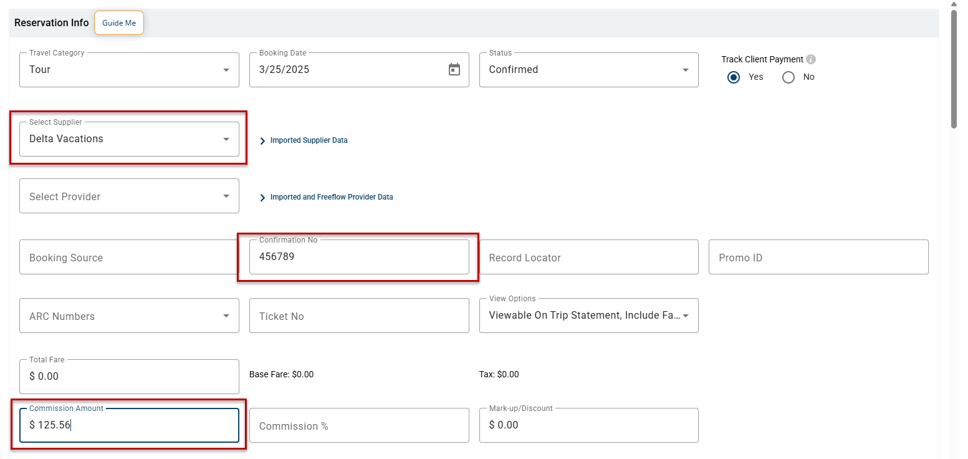The width and height of the screenshot is (968, 459).
Task: Click the vertical scrollbar thumb
Action: [954, 69]
